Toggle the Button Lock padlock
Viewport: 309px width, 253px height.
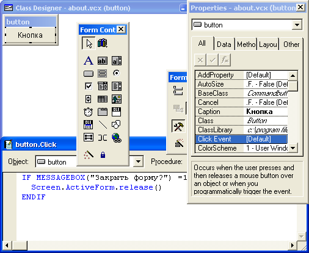[x=103, y=155]
